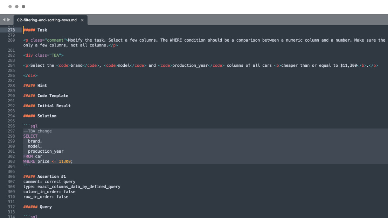The height and width of the screenshot is (218, 388).
Task: Click the forward navigation arrow
Action: tap(8, 20)
